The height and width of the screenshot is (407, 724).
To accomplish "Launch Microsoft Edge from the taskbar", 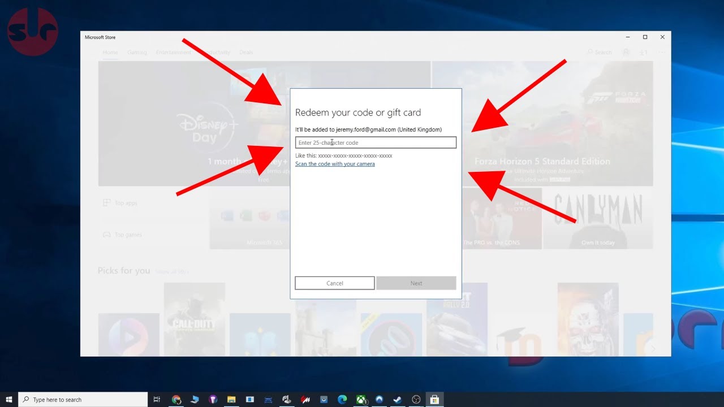I will (342, 400).
